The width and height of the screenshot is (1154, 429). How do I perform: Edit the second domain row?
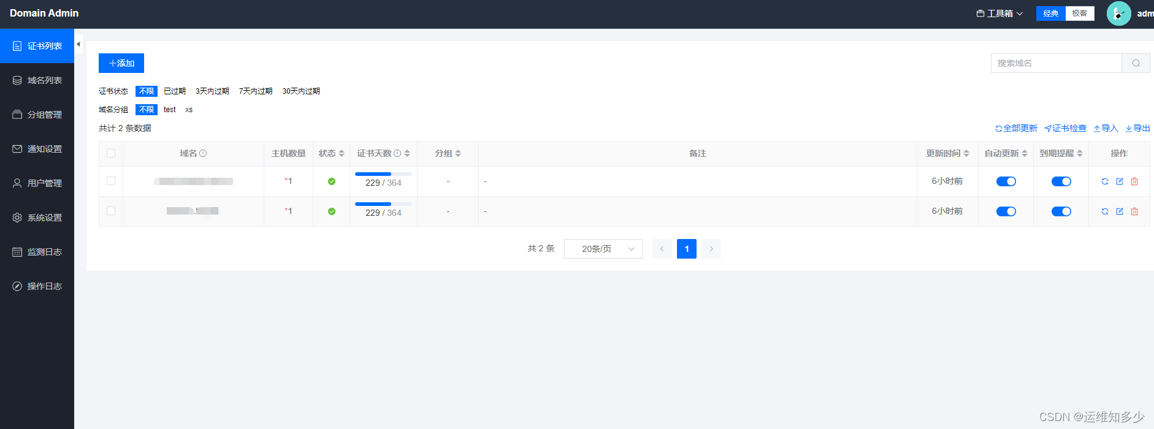click(1120, 211)
